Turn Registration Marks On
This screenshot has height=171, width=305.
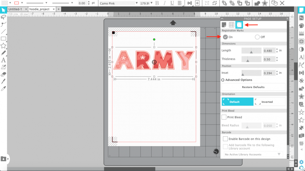point(225,37)
